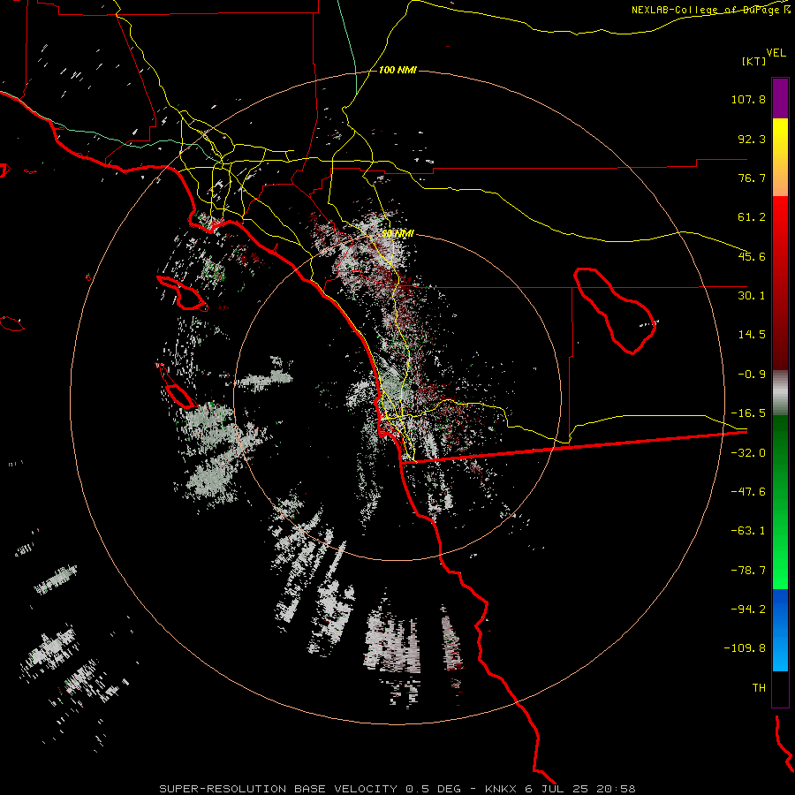Image resolution: width=795 pixels, height=795 pixels.
Task: Click the Salton Sea outline on the map
Action: coord(615,310)
